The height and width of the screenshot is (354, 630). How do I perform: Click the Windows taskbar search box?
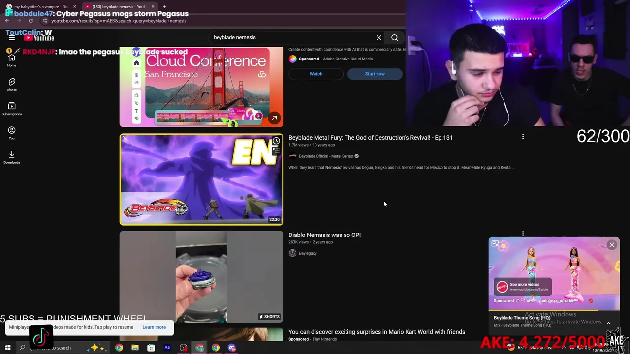click(x=64, y=348)
